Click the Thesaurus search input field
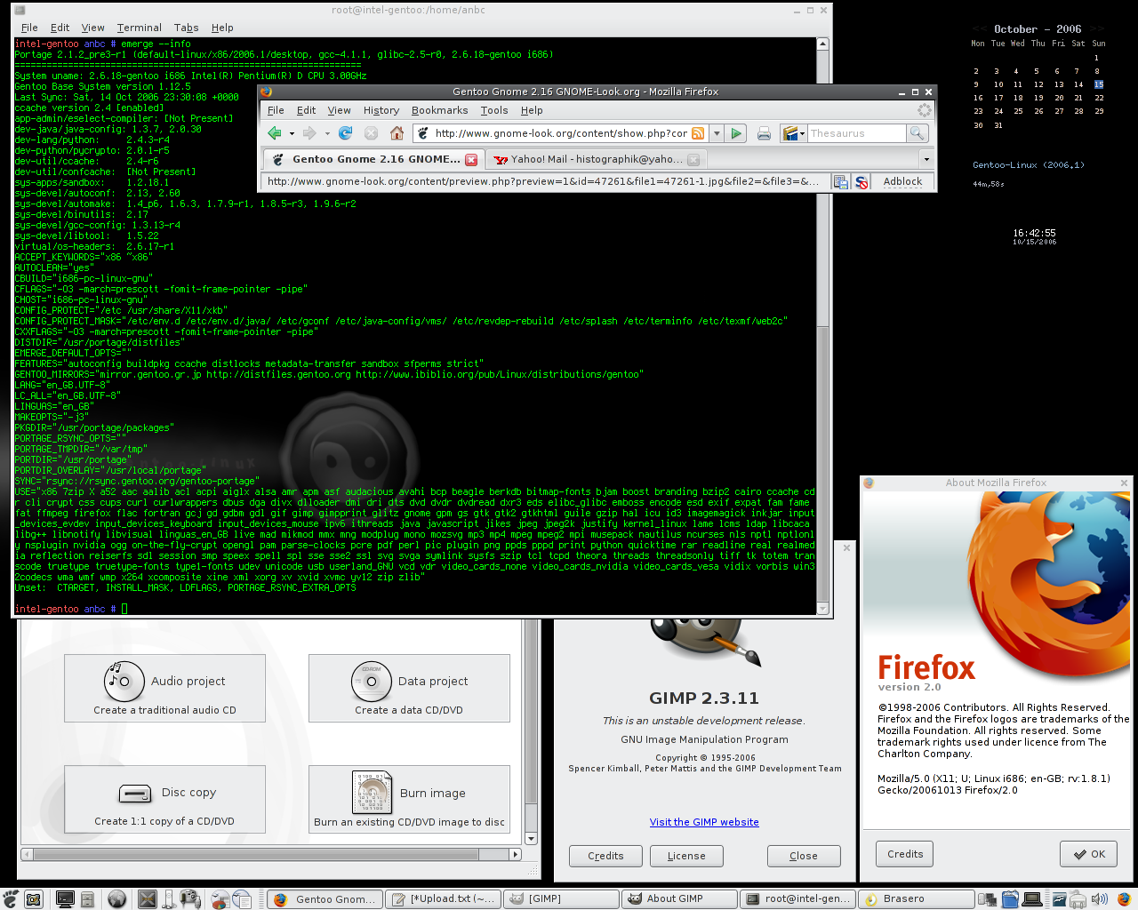Screen dimensions: 1138x910 click(x=855, y=133)
